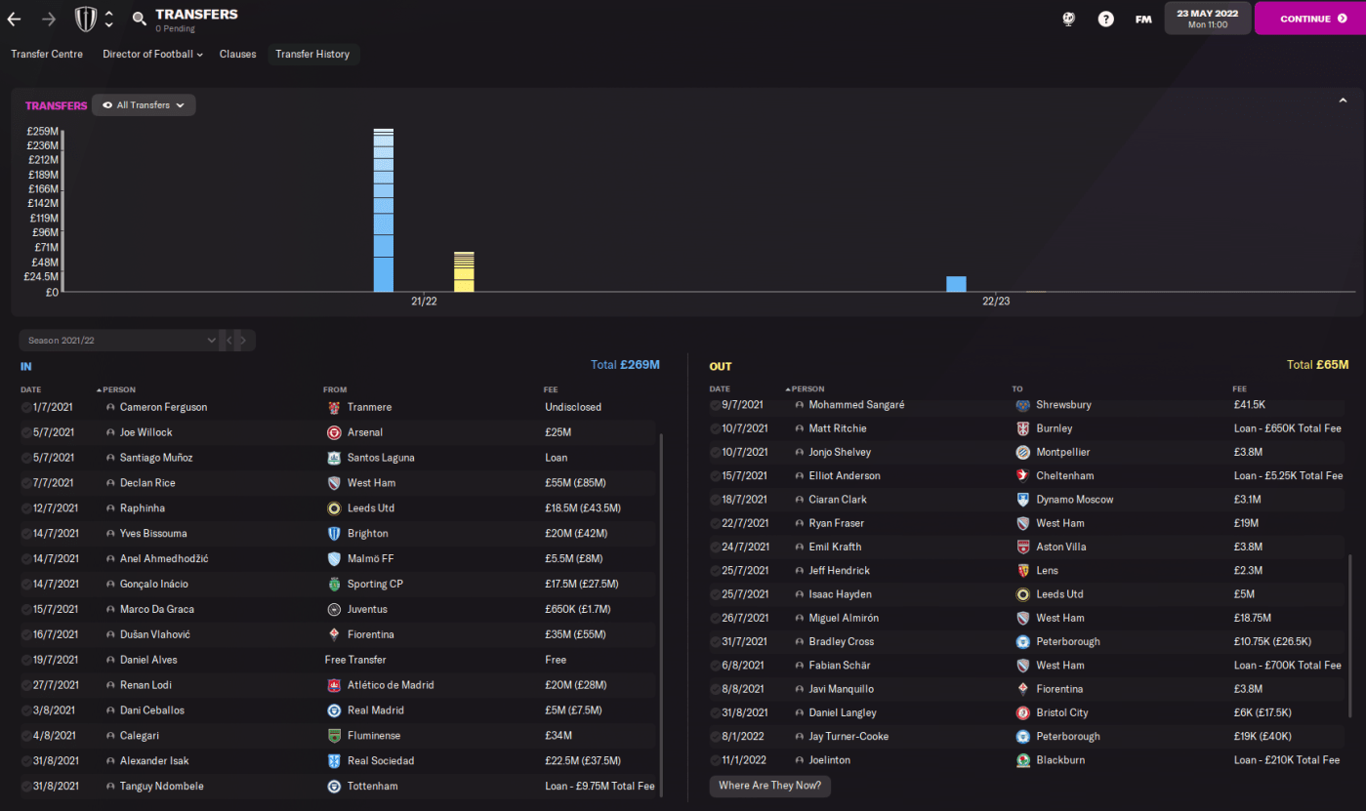The height and width of the screenshot is (811, 1366).
Task: Click the Fiorentina badge in Out list
Action: coord(1023,689)
